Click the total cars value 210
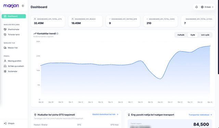219x128 pixels. [x=149, y=23]
